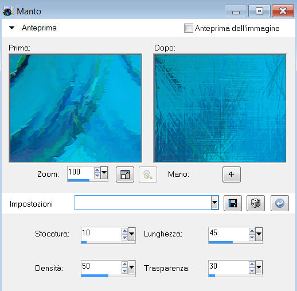297x291 pixels.
Task: Click the Densità blue slider bar
Action: click(x=95, y=276)
